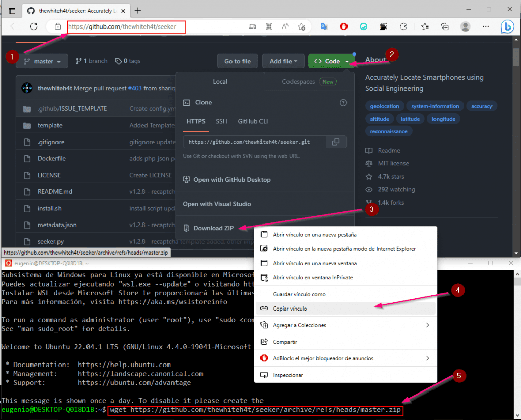Switch to the Local tab
521x420 pixels.
220,82
